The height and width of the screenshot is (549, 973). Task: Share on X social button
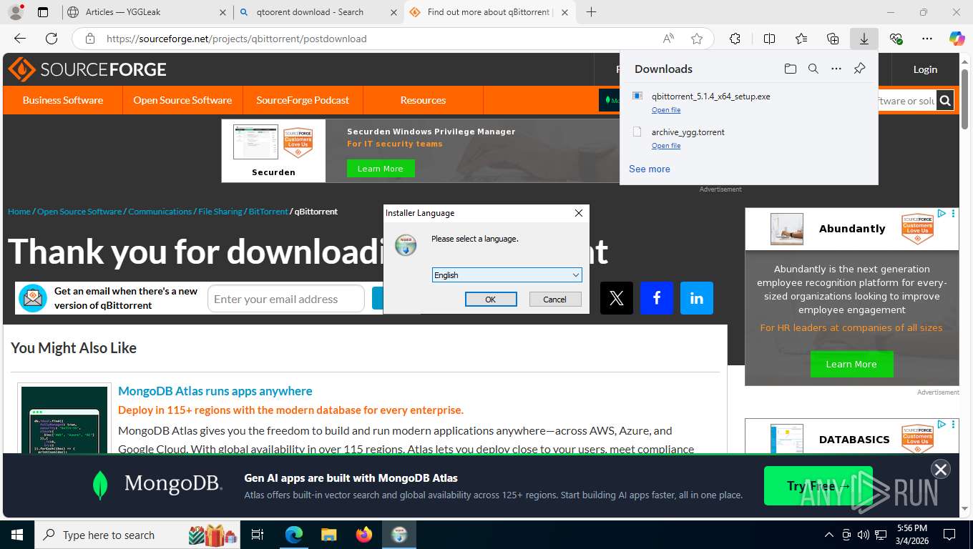(x=617, y=298)
